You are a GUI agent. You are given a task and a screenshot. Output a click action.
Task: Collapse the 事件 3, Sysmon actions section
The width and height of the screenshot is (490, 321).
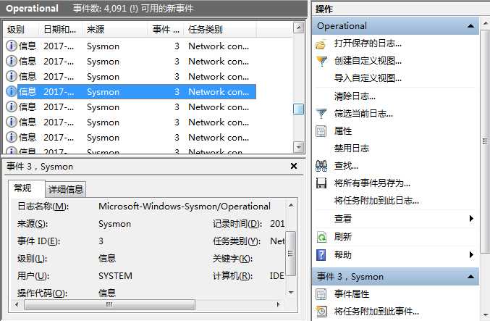pyautogui.click(x=471, y=277)
